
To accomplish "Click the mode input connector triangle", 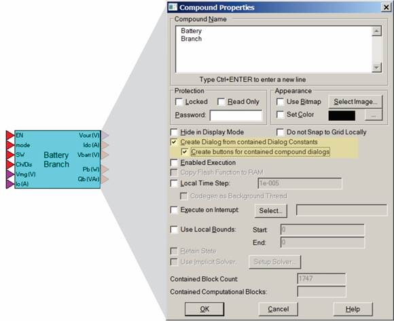I will click(10, 145).
